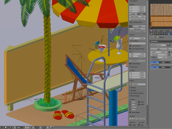Click the OpenGL render animation icon
The image size is (172, 129).
52,128
